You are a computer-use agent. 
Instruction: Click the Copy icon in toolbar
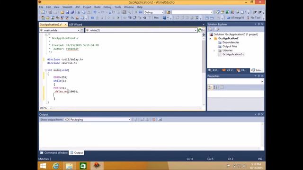point(84,12)
